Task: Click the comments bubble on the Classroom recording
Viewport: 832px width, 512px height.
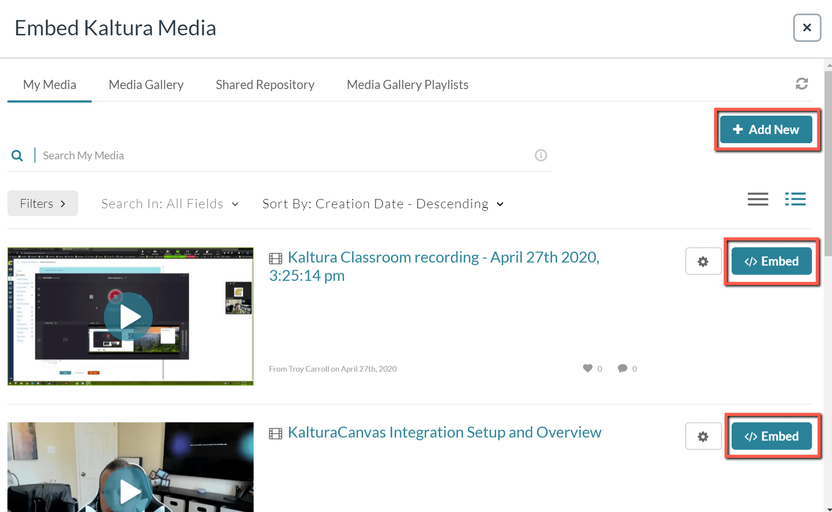Action: [622, 368]
